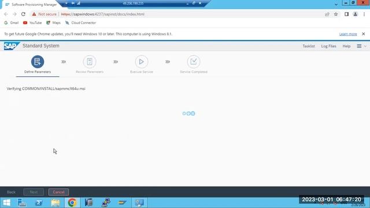Open the Help menu
This screenshot has height=208, width=370.
tap(346, 46)
